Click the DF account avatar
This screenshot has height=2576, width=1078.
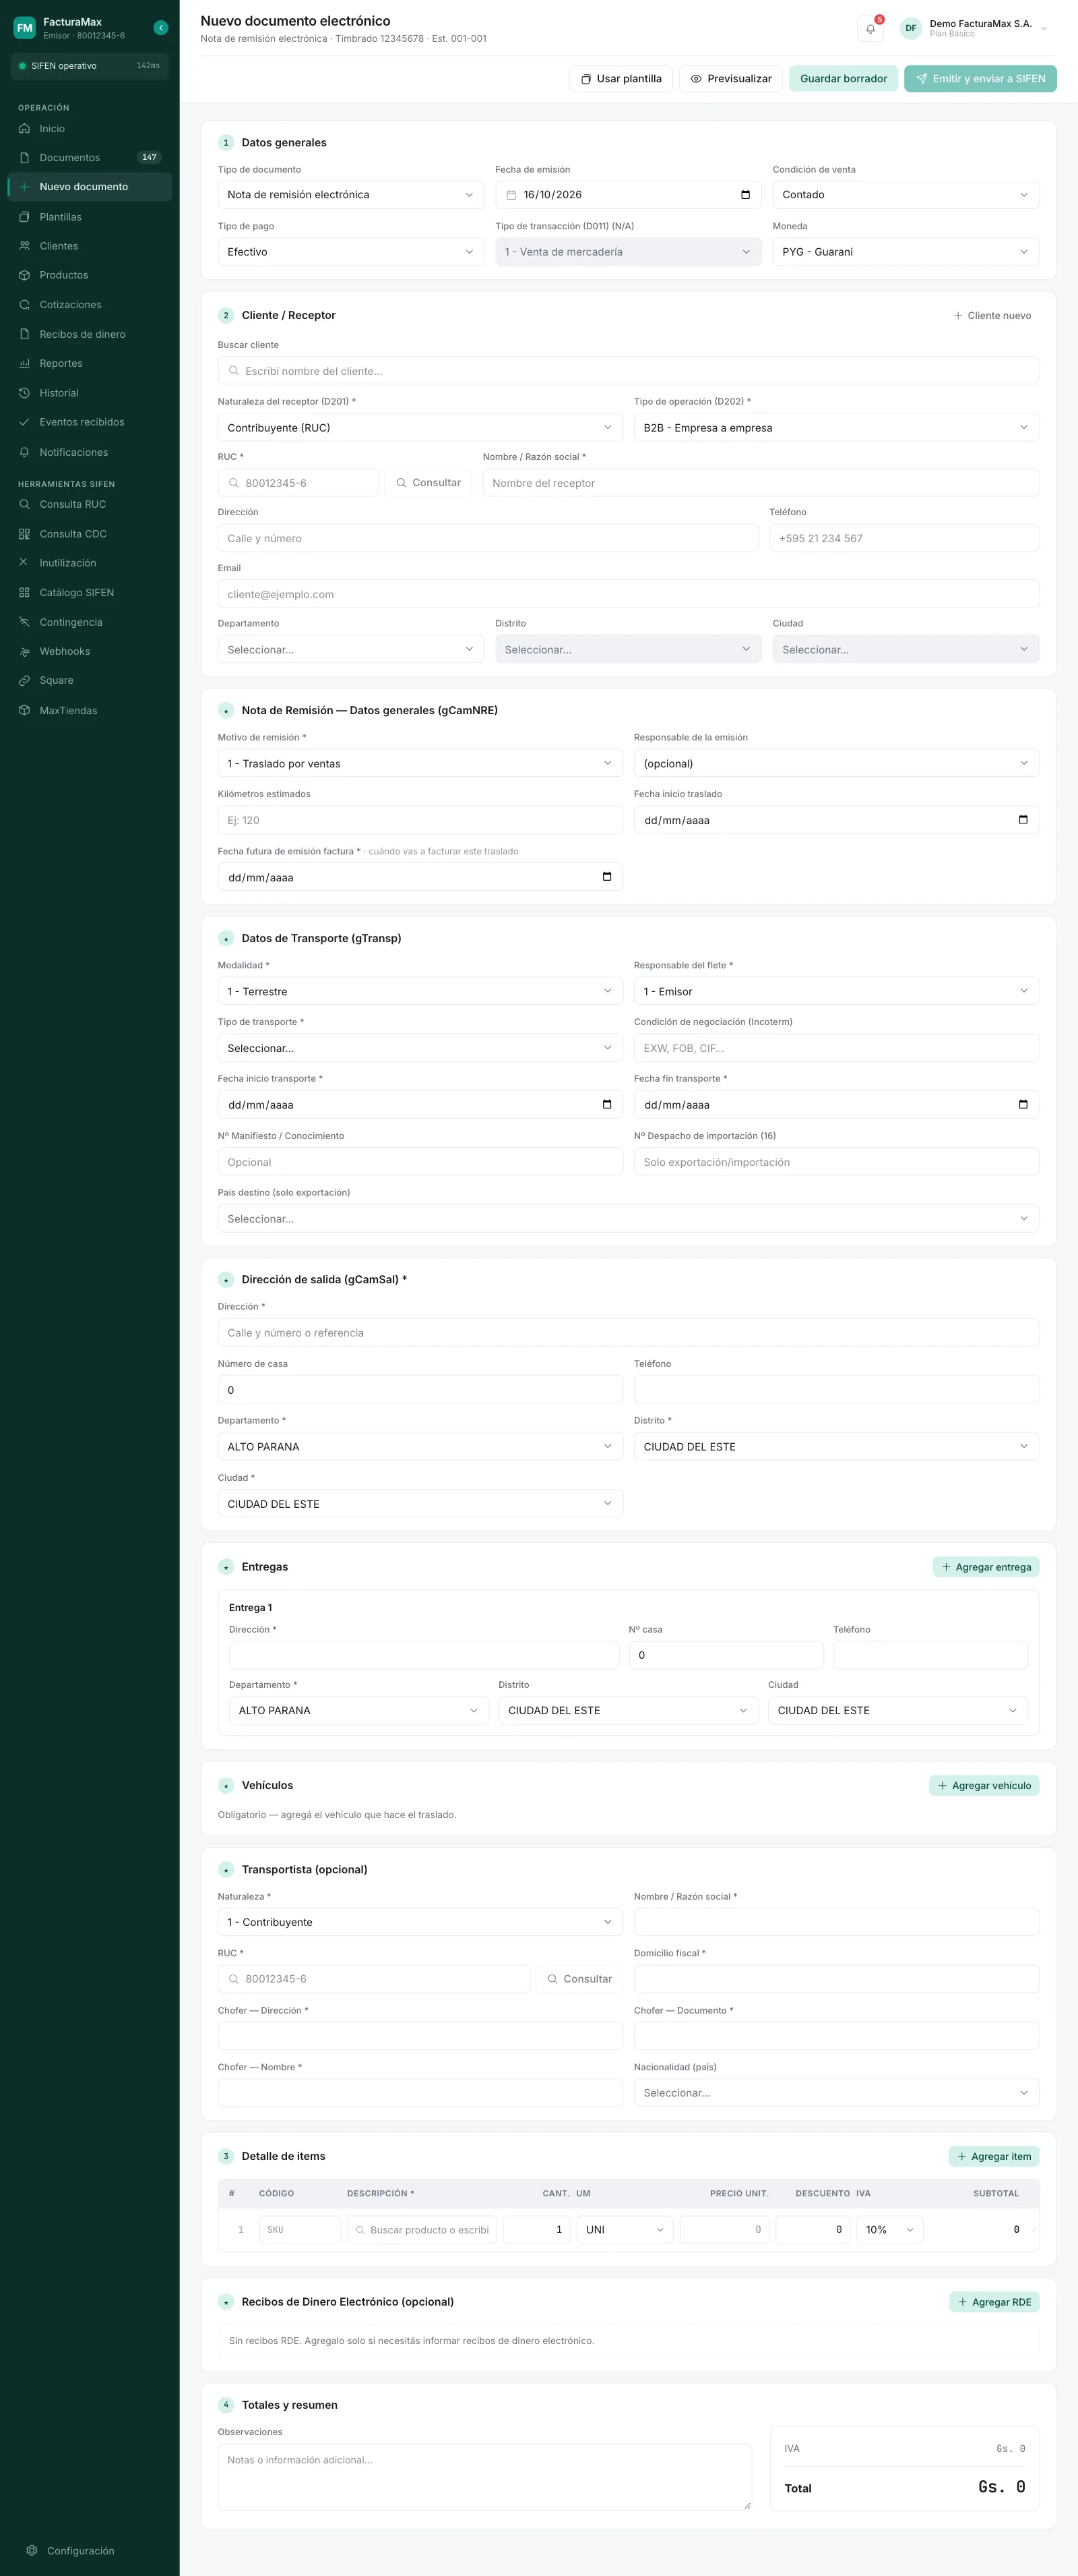910,28
